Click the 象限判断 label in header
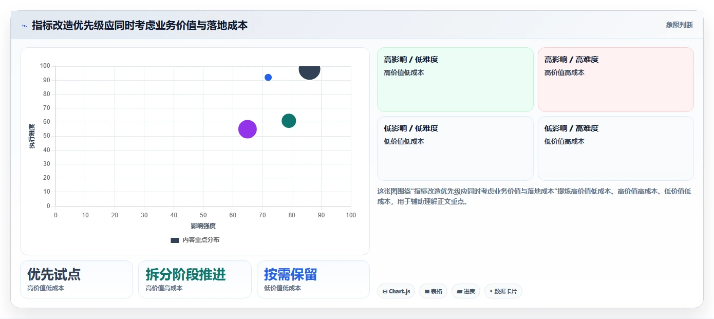The width and height of the screenshot is (714, 319). coord(680,25)
